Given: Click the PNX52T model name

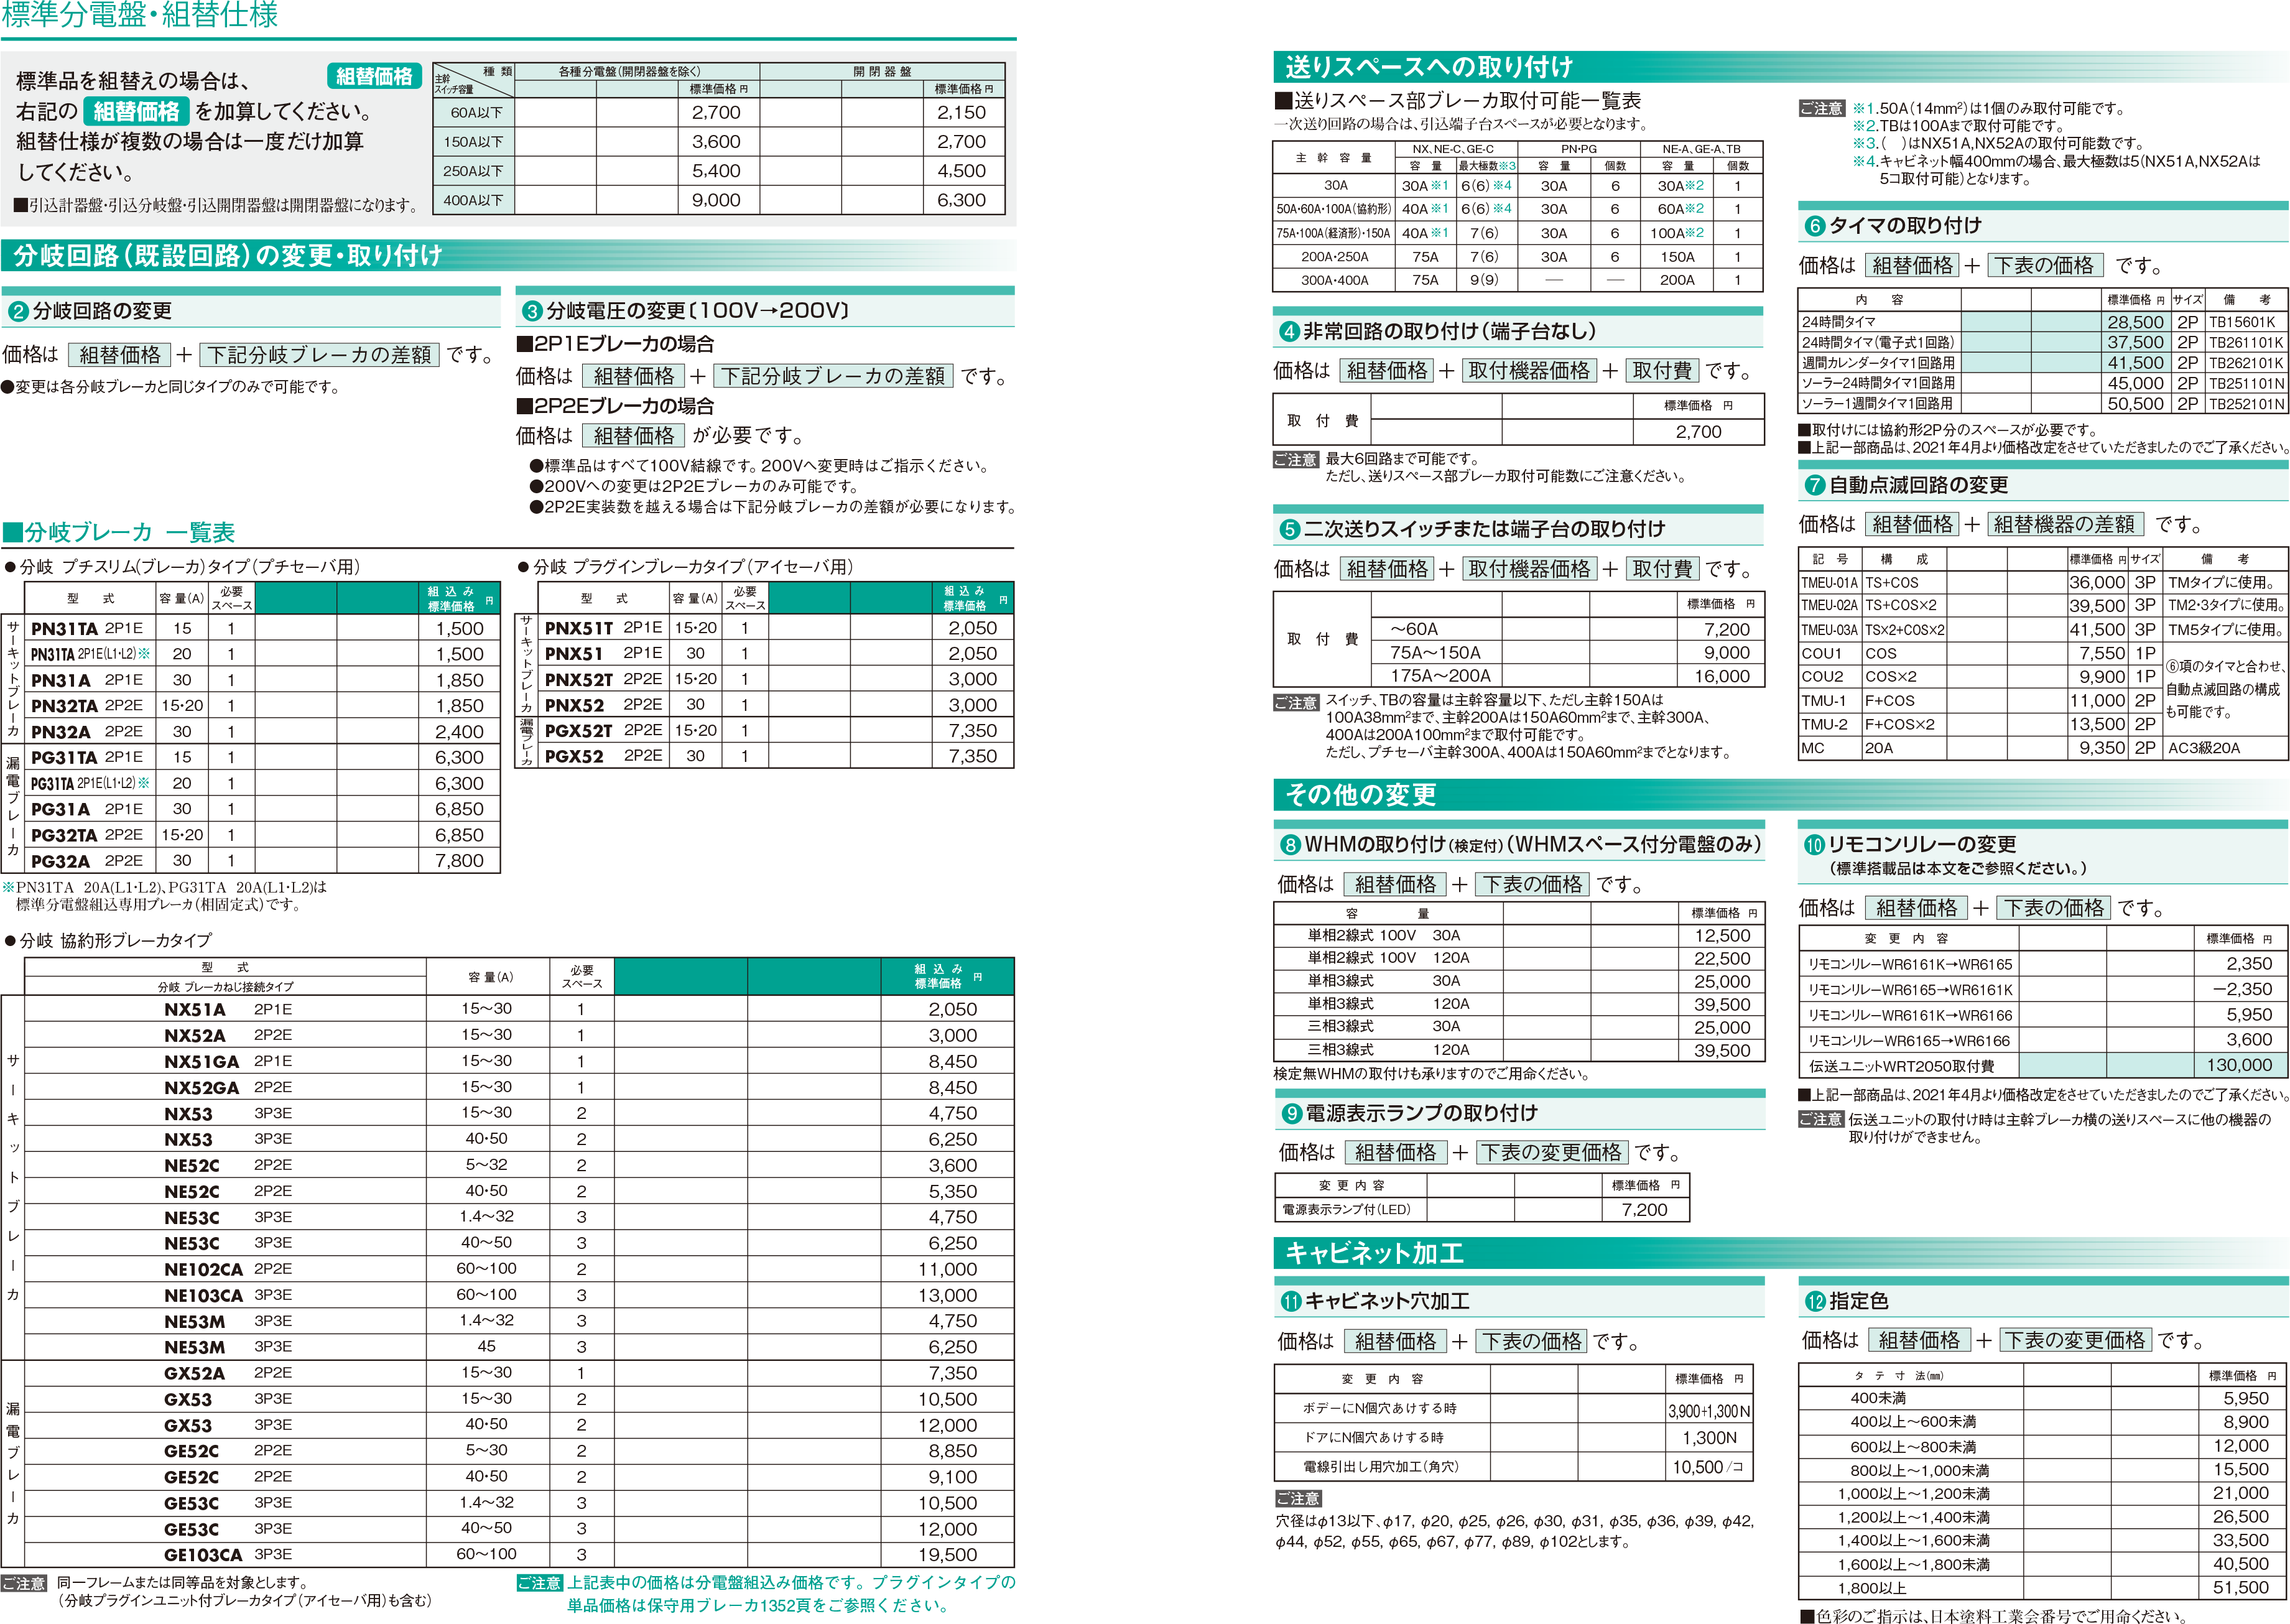Looking at the screenshot, I should click(x=579, y=680).
